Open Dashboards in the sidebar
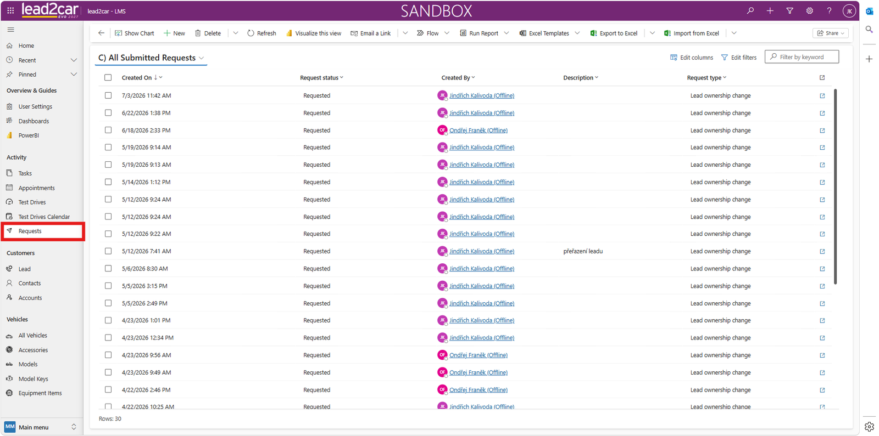Image resolution: width=879 pixels, height=436 pixels. coord(34,121)
